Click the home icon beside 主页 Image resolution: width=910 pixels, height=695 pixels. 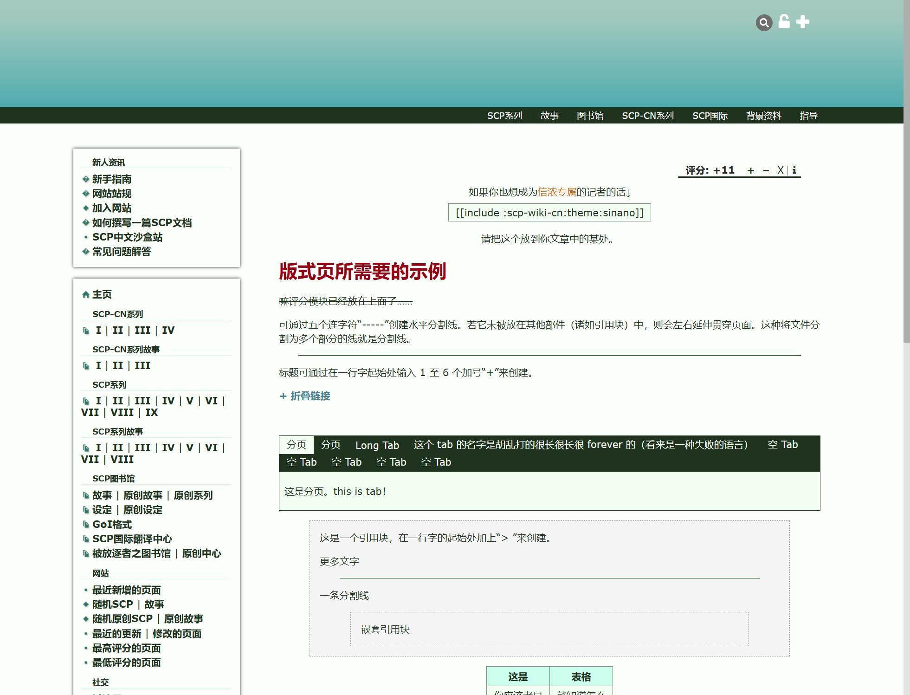(85, 294)
